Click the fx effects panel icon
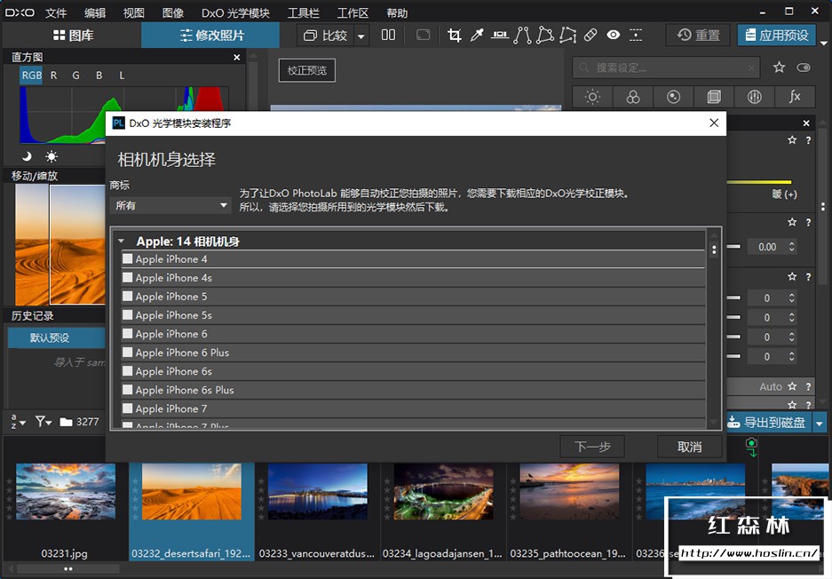Image resolution: width=832 pixels, height=579 pixels. [x=795, y=97]
